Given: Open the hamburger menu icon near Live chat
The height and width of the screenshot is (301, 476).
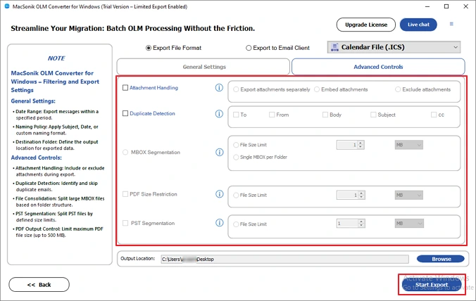Looking at the screenshot, I should pos(451,24).
